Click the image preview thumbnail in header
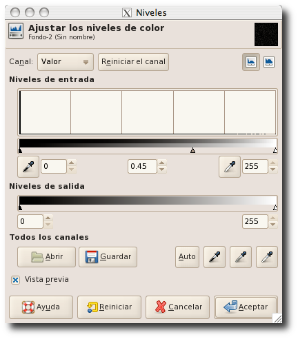Image resolution: width=298 pixels, height=339 pixels. [266, 34]
